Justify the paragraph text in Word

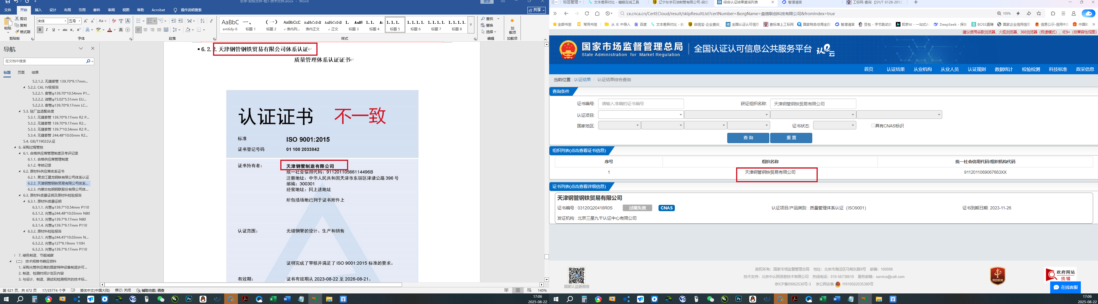159,30
